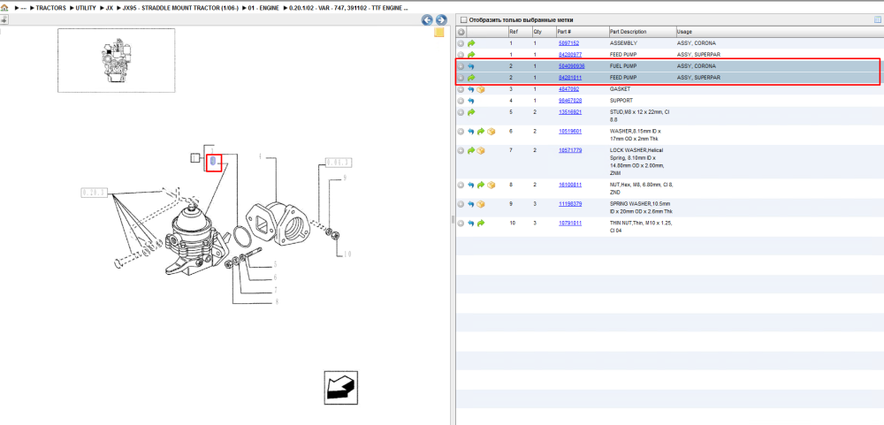Viewport: 884px width, 425px height.
Task: Click the box icon on NUT,Hex row
Action: [491, 185]
